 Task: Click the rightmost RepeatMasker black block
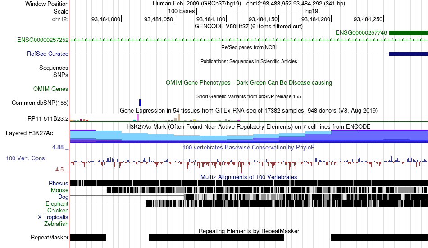379,237
